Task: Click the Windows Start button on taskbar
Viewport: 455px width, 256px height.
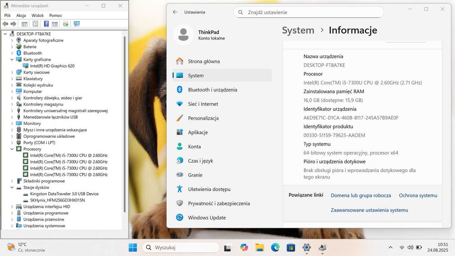Action: (x=133, y=247)
